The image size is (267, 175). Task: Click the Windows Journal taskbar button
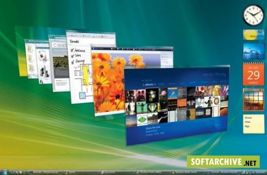click(x=46, y=172)
